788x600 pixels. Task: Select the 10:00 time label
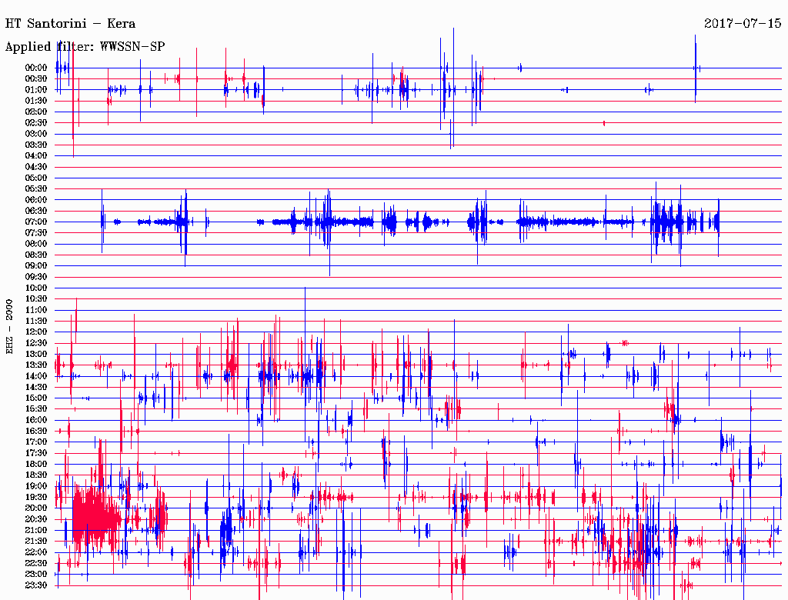click(x=36, y=288)
